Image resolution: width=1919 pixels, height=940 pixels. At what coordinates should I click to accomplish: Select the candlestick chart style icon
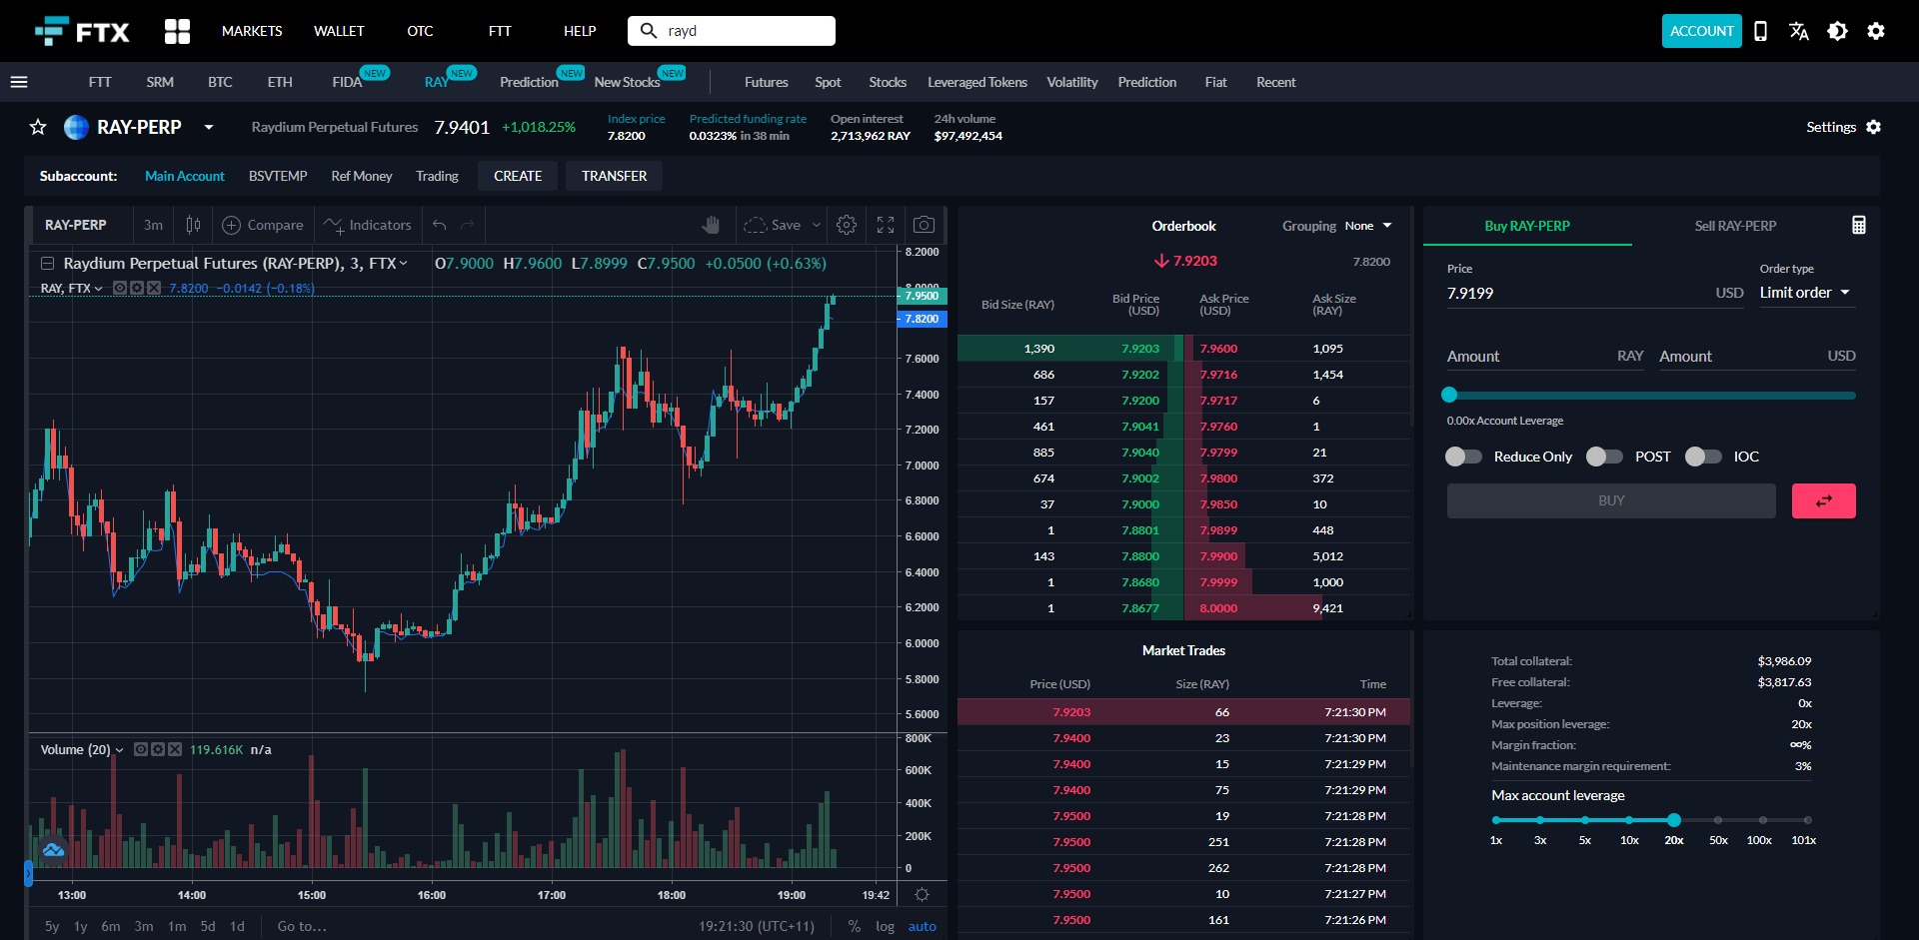pos(193,225)
